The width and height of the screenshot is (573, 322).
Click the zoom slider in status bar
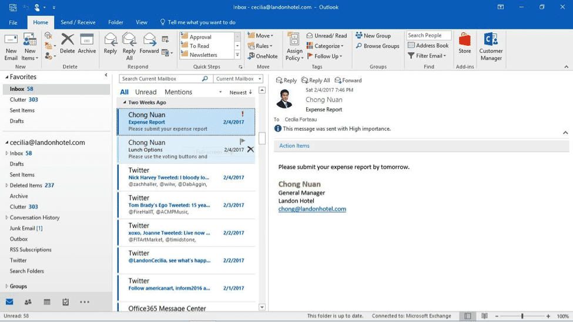pyautogui.click(x=522, y=316)
